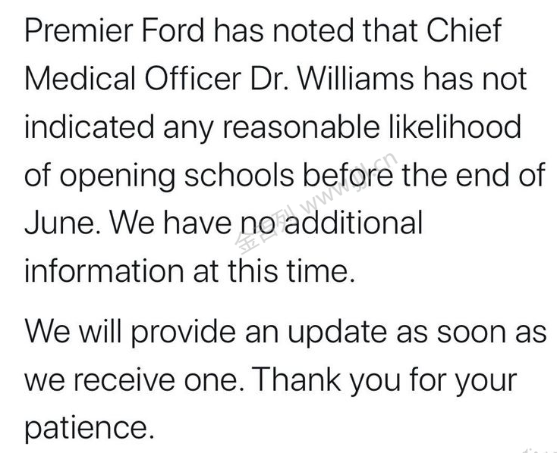The image size is (557, 453).
Task: Click the phrase "Medical Officer"
Action: point(147,80)
